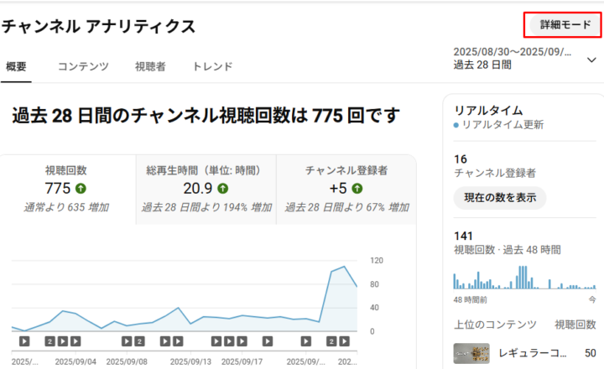Select the 視聴回数 775 metric card
This screenshot has height=369, width=604.
point(69,189)
